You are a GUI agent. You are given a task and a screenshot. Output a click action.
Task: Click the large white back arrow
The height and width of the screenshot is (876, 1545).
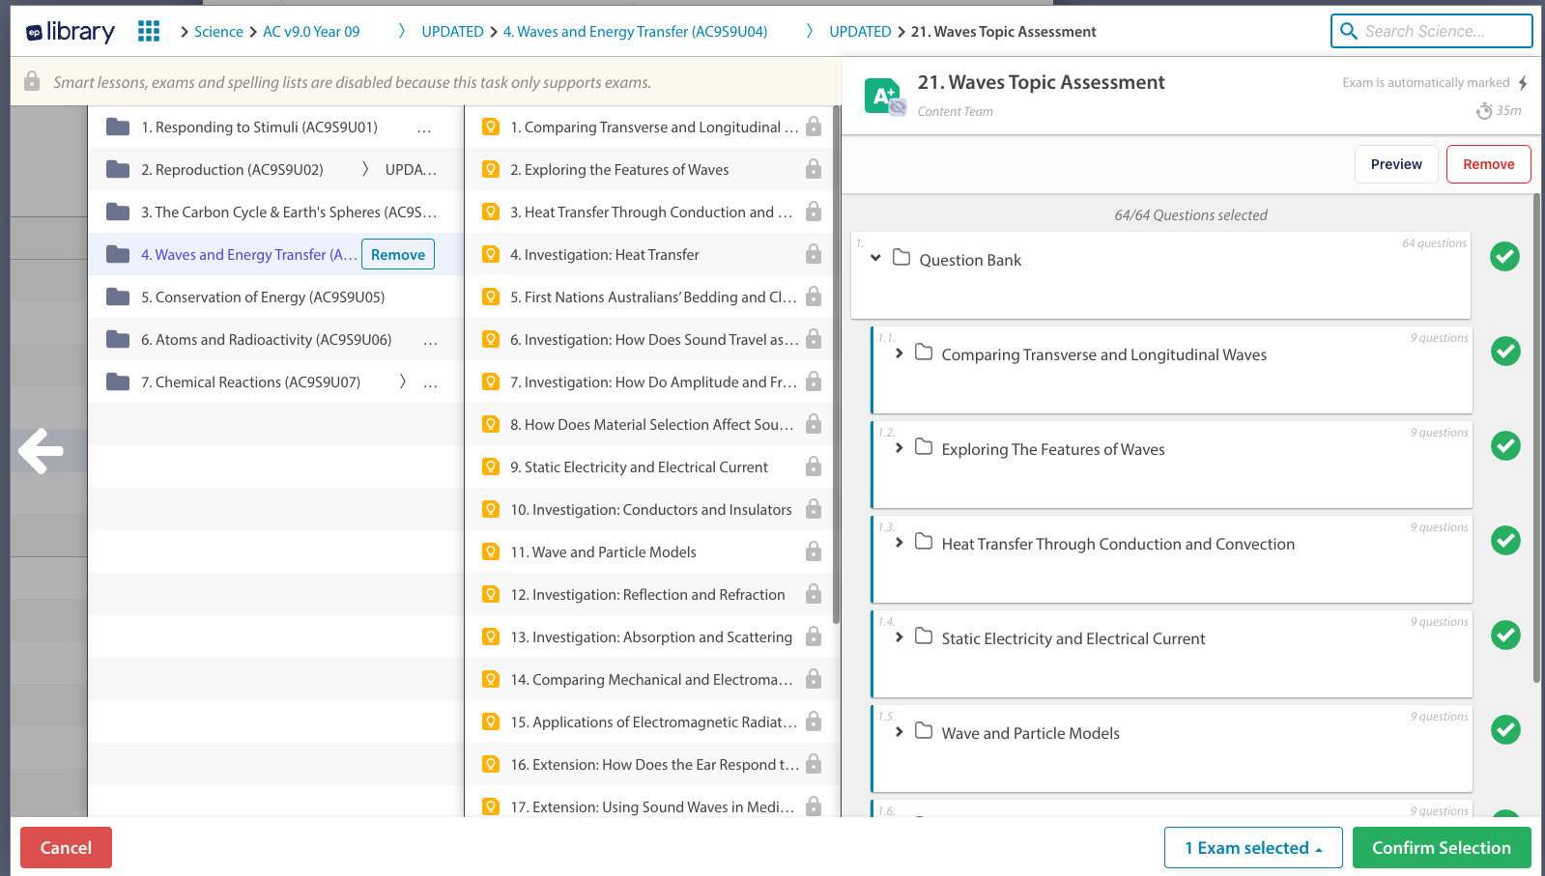click(42, 451)
